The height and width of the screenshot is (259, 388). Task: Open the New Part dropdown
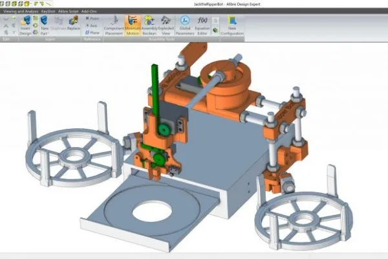(x=45, y=26)
